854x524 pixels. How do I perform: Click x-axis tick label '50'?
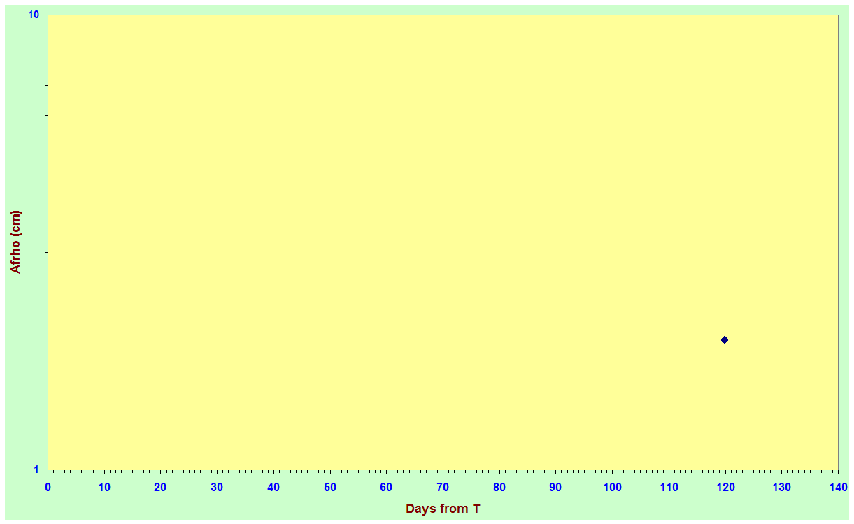(x=329, y=487)
